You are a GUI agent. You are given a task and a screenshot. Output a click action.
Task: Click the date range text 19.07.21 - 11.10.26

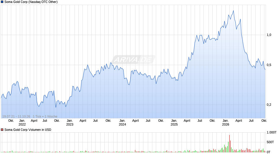16,116
